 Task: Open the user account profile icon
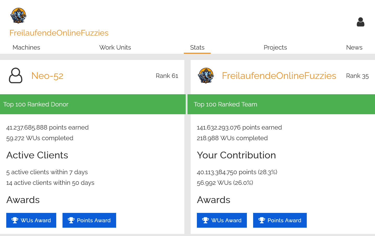click(360, 22)
